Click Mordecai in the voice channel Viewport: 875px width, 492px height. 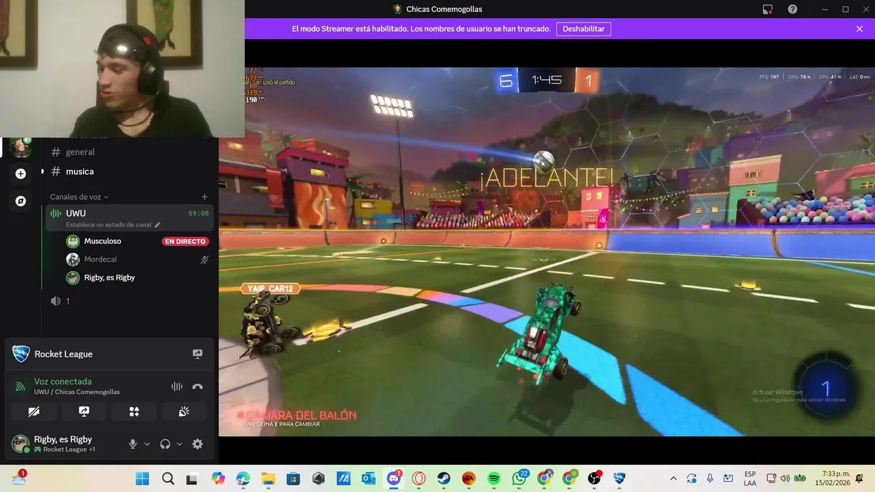click(100, 260)
